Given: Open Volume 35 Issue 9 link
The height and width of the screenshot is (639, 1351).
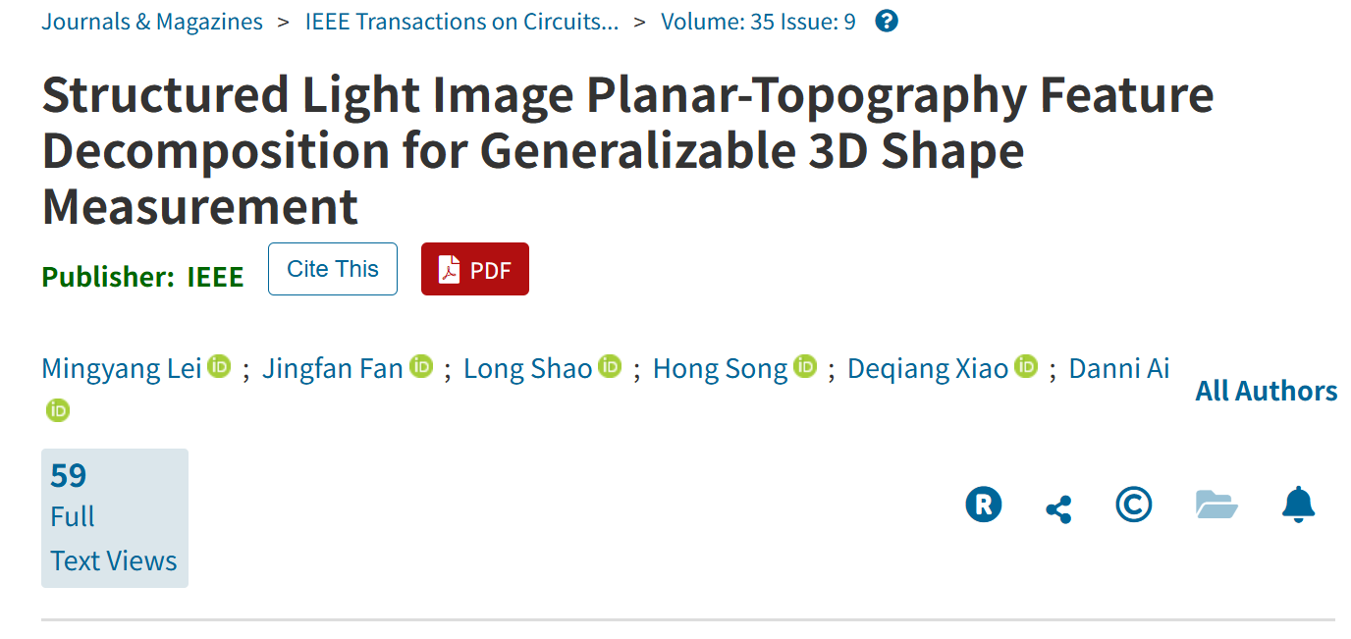Looking at the screenshot, I should [x=758, y=22].
